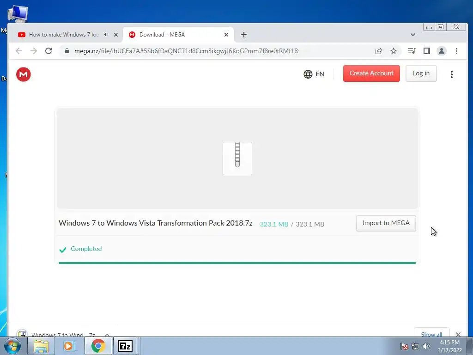Click the zip archive file thumbnail
473x355 pixels.
[237, 159]
